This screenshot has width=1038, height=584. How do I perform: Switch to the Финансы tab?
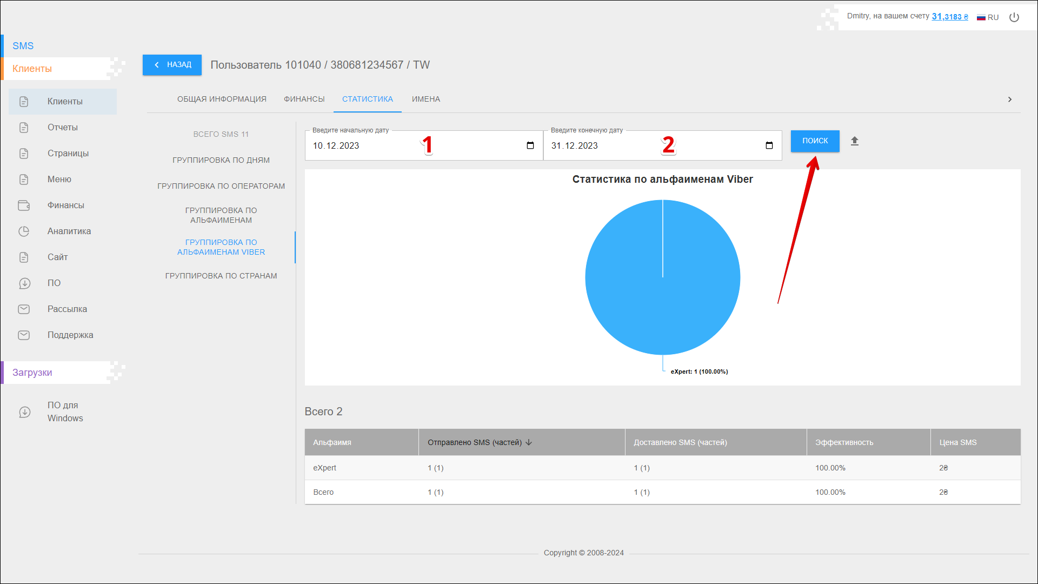coord(304,99)
